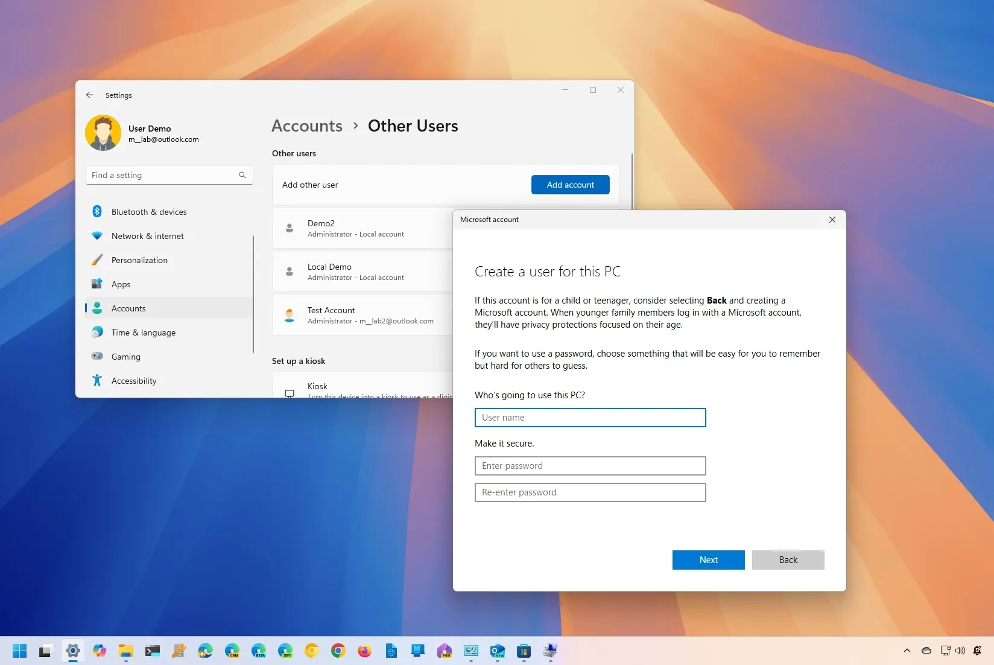Select Personalization in the sidebar
The height and width of the screenshot is (665, 994).
[139, 260]
